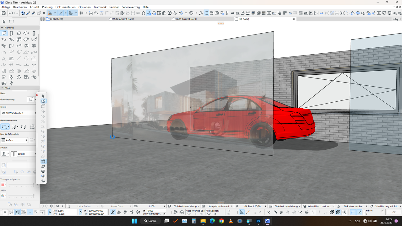Screen dimensions: 402x226
Task: Open the Dokumentation menu
Action: (65, 7)
